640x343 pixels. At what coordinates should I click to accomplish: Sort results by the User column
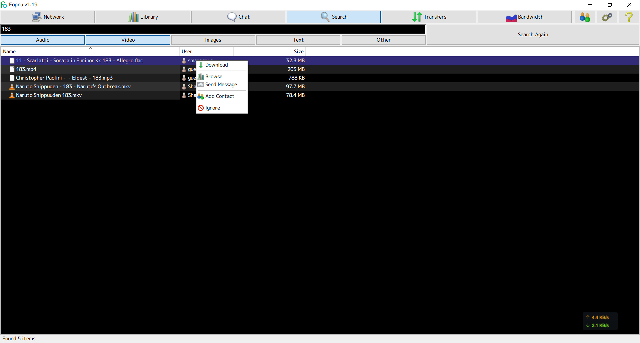206,52
